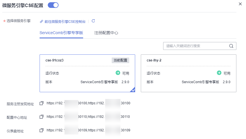Switch to ServiceComb引擎专享版 tab
This screenshot has width=246, height=139.
(x=61, y=33)
